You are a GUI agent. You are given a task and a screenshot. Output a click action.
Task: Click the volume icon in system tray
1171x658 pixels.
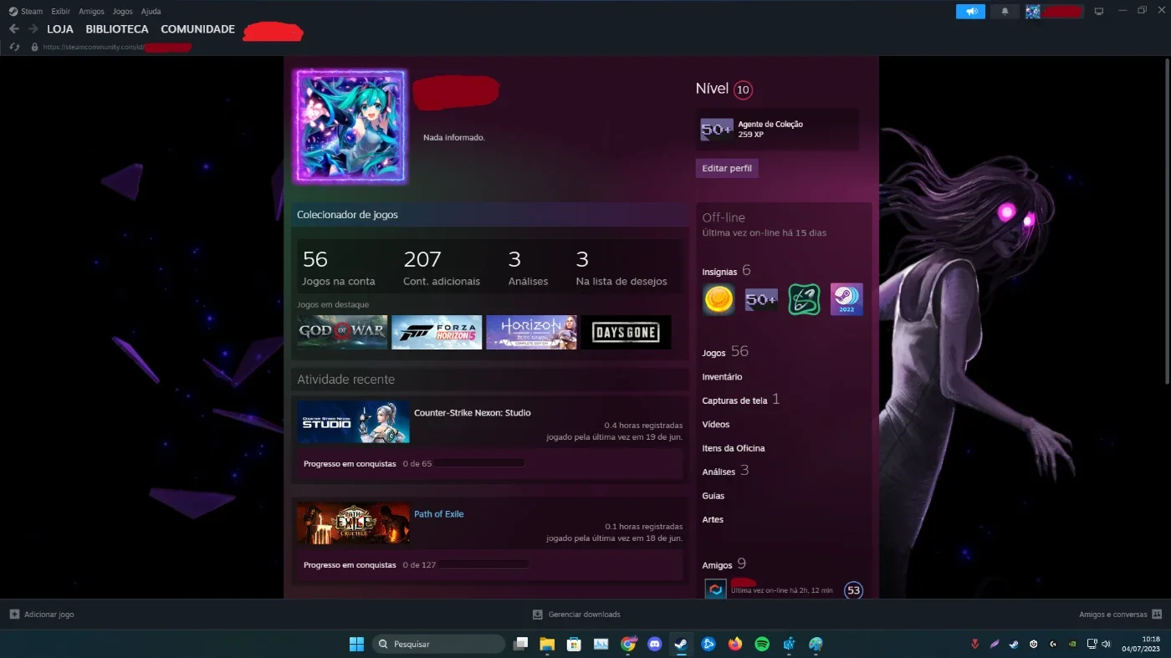point(1107,644)
